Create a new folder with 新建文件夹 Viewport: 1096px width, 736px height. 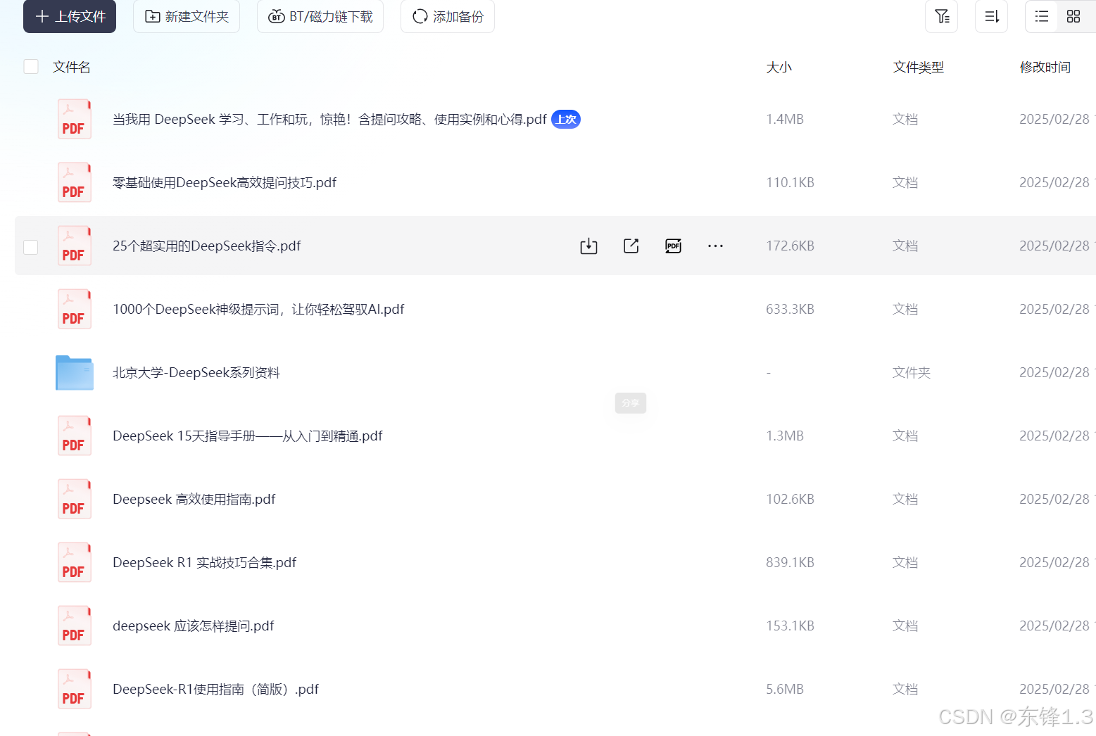click(187, 16)
